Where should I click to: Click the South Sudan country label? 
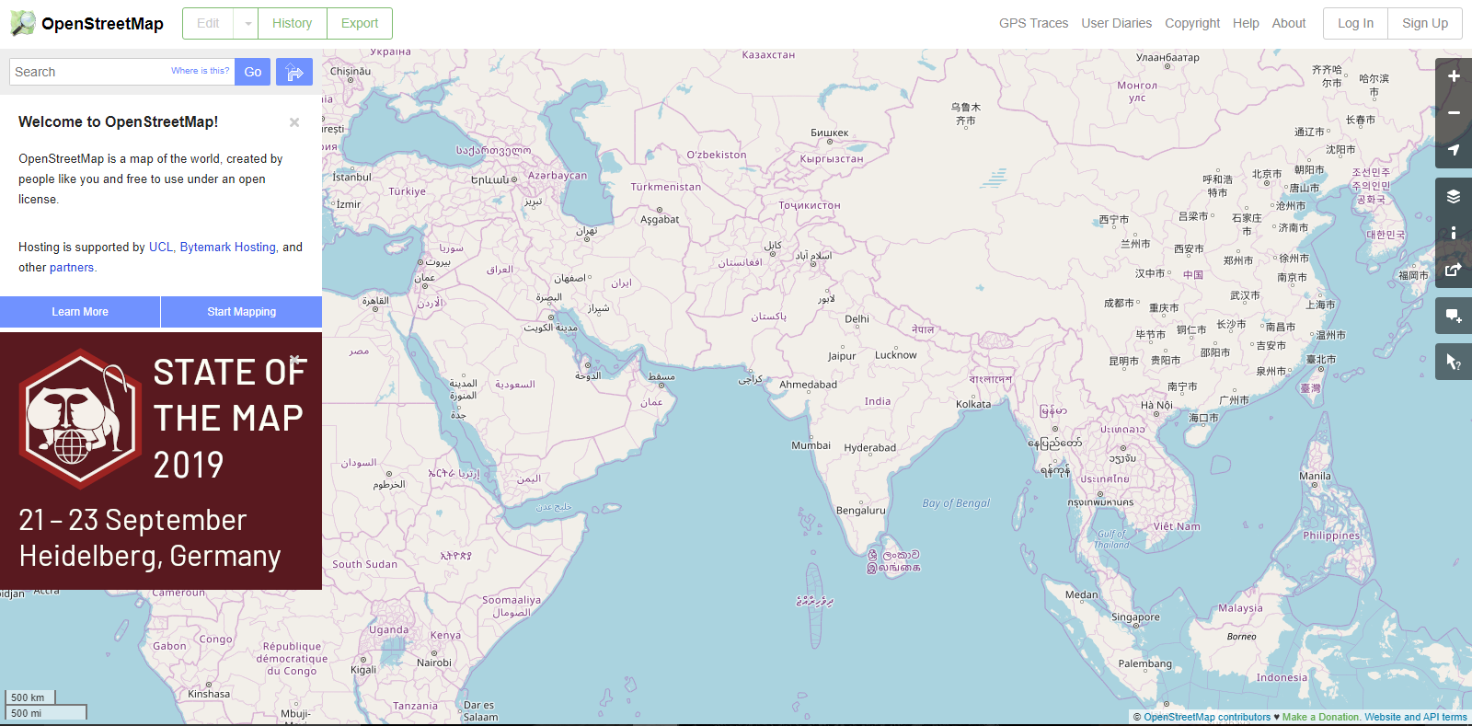pos(365,565)
